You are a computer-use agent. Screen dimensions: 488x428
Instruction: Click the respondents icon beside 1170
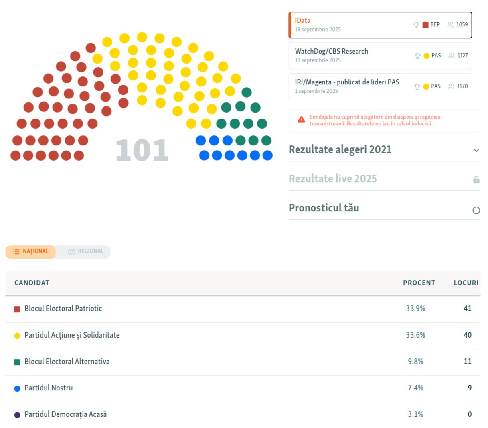coord(451,86)
